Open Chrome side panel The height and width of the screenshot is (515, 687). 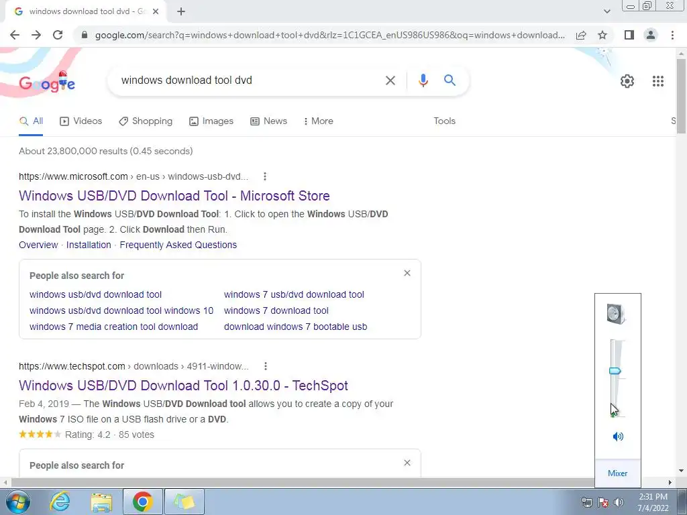[629, 35]
